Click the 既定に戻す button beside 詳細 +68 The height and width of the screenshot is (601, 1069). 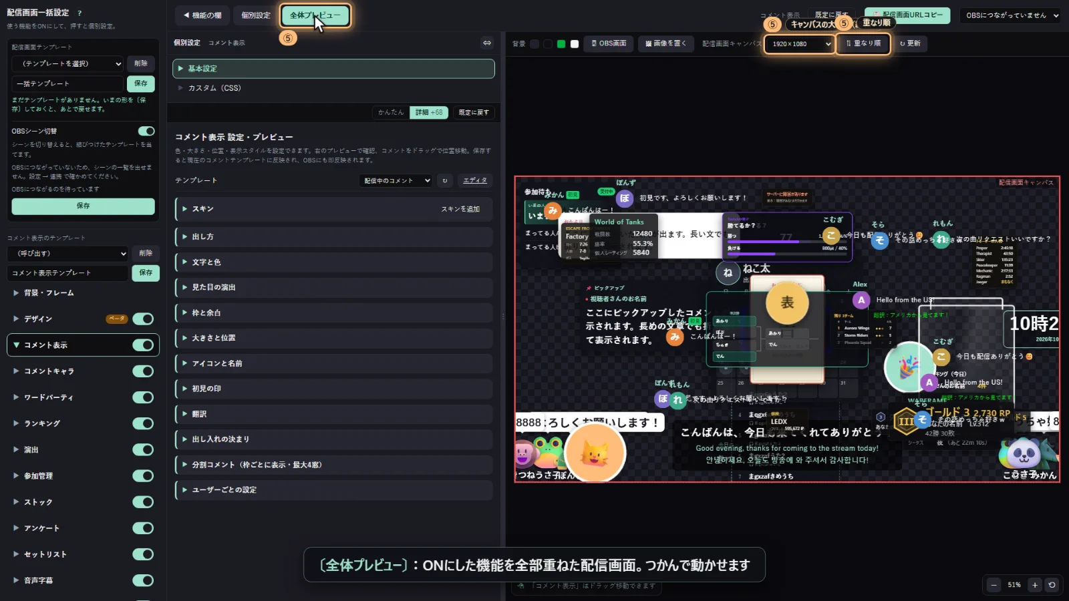474,112
